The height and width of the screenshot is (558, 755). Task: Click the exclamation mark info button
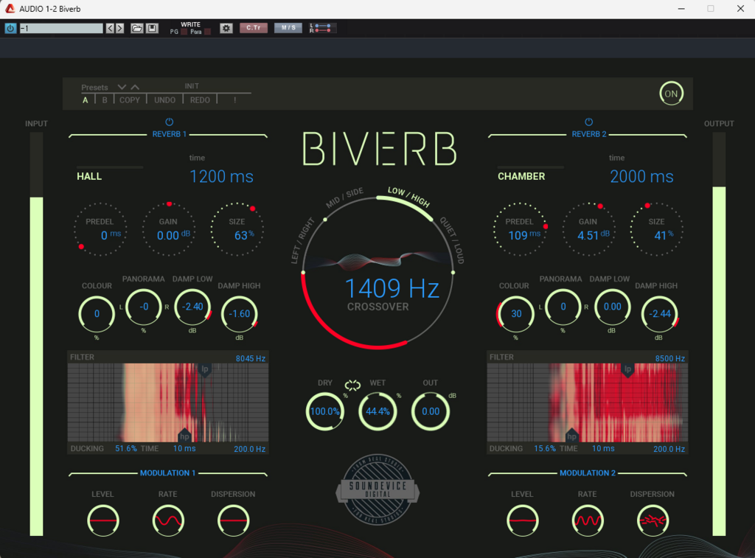235,100
